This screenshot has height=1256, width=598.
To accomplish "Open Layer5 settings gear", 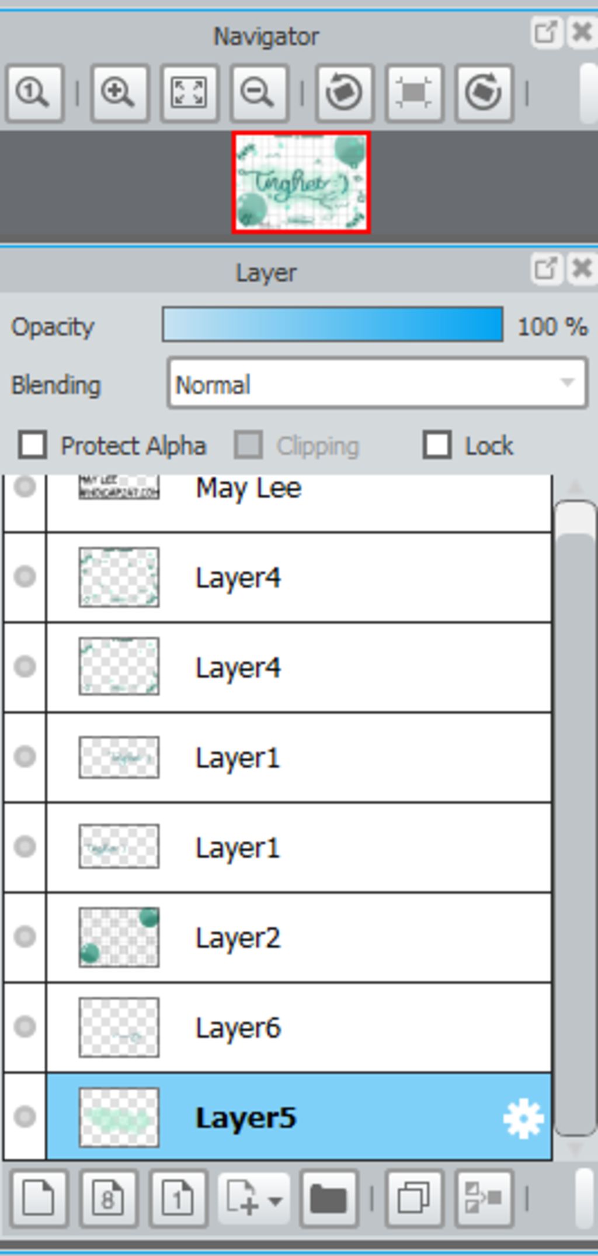I will pyautogui.click(x=523, y=1118).
